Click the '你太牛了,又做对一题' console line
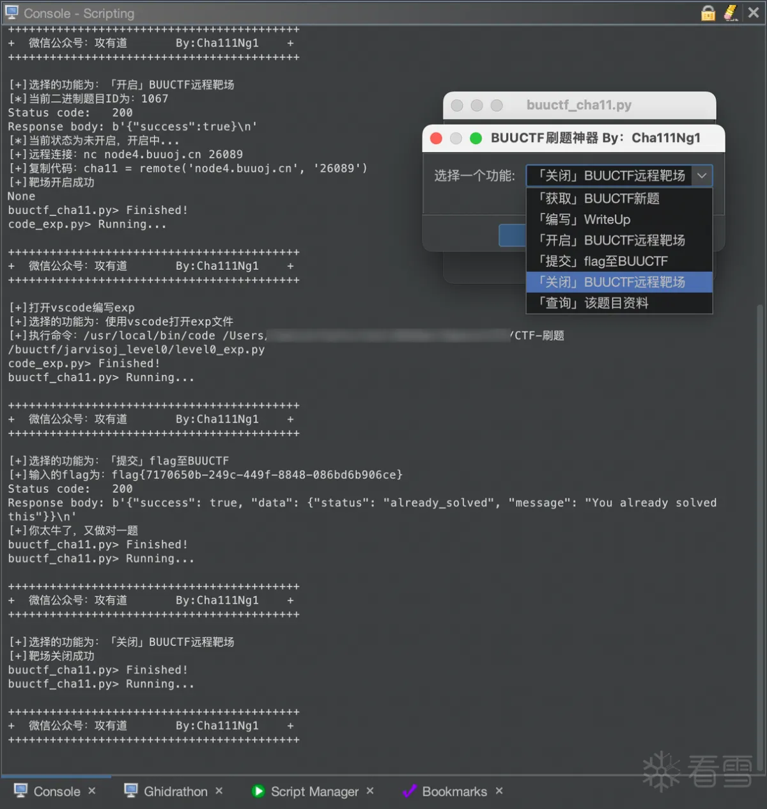The width and height of the screenshot is (767, 809). 73,530
